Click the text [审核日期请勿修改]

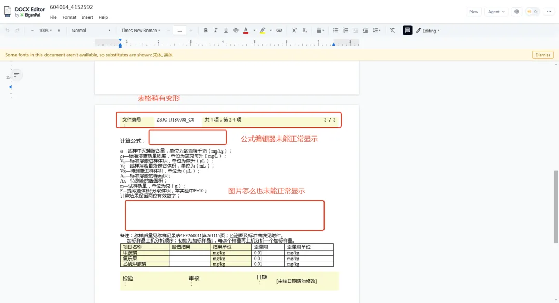[x=297, y=281]
